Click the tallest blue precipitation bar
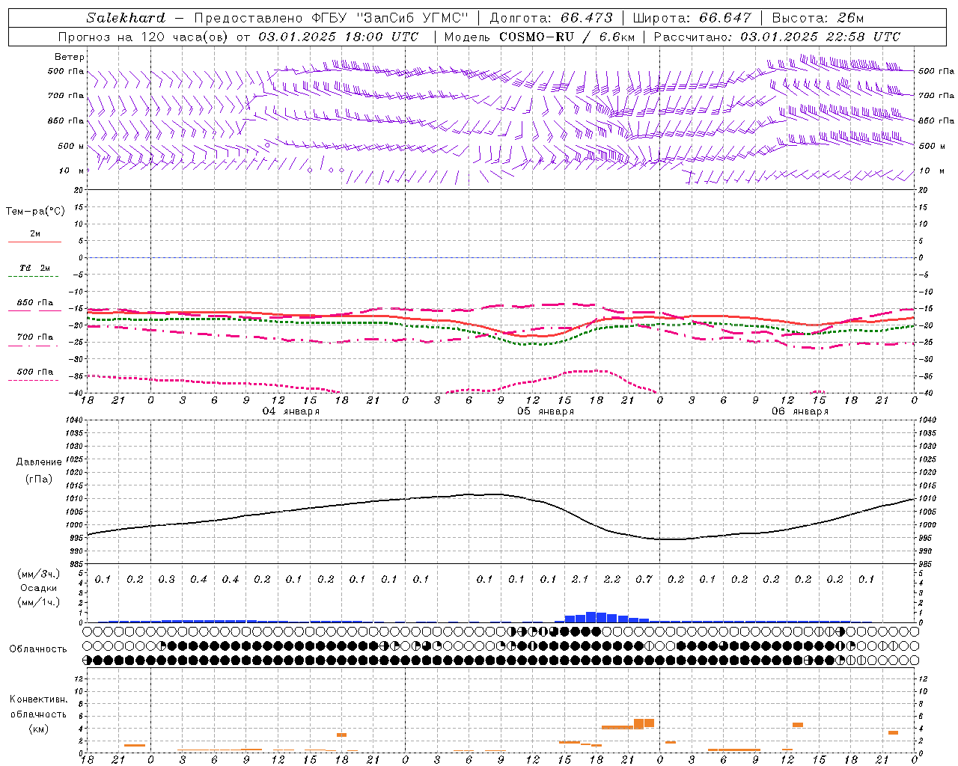The height and width of the screenshot is (766, 958). tap(591, 617)
